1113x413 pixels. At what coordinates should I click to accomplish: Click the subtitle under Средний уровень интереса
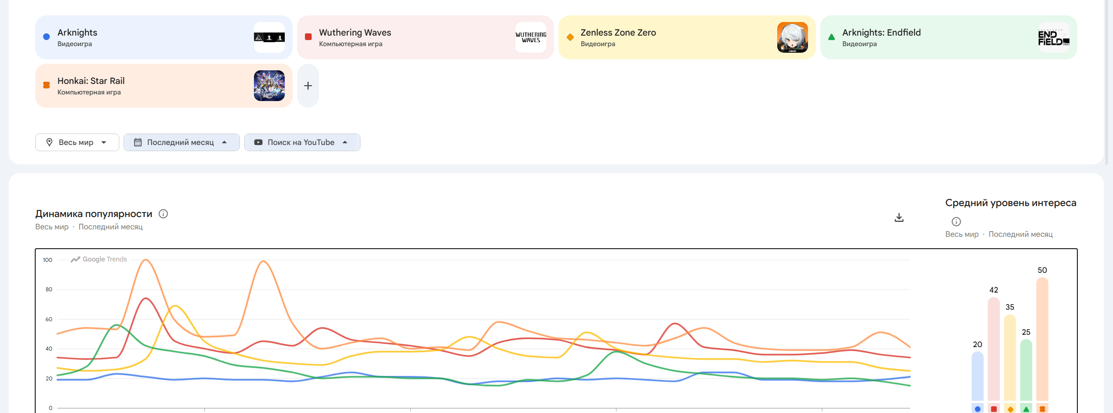(999, 234)
